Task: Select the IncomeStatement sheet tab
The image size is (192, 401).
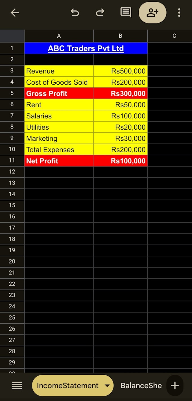Action: [68, 385]
